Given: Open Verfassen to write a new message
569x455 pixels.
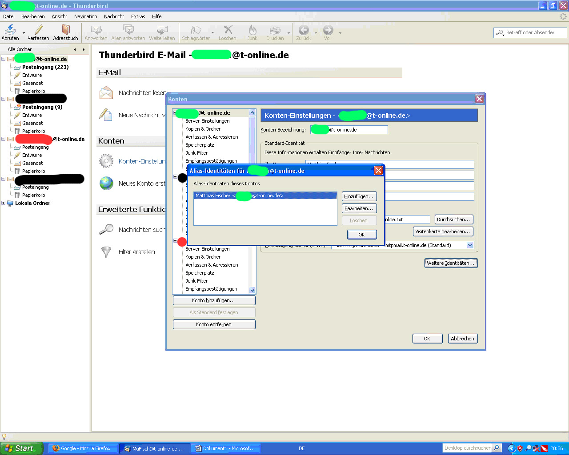Looking at the screenshot, I should pos(38,32).
